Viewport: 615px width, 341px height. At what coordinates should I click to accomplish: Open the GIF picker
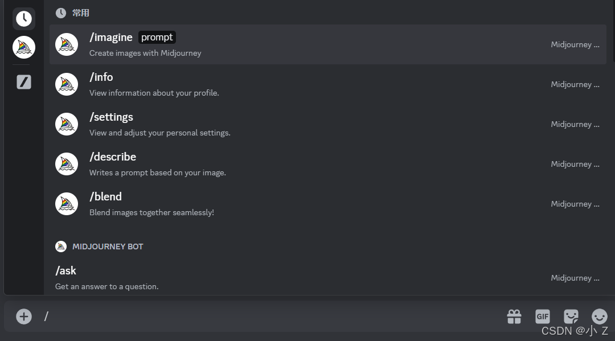[x=543, y=317]
